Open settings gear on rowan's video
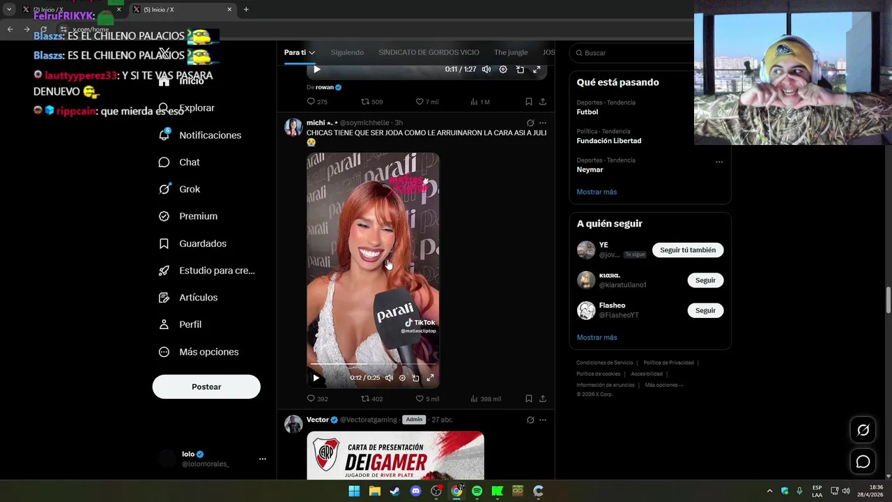This screenshot has width=892, height=502. (503, 69)
